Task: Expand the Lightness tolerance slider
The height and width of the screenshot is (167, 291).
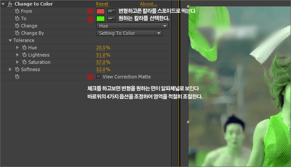Action: click(18, 55)
